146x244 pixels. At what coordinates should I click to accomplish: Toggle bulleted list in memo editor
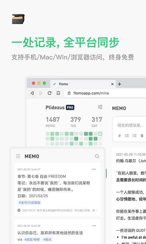pyautogui.click(x=127, y=136)
